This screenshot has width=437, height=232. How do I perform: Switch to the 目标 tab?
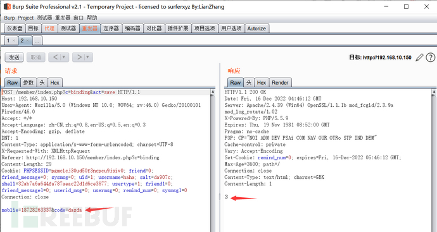[33, 28]
